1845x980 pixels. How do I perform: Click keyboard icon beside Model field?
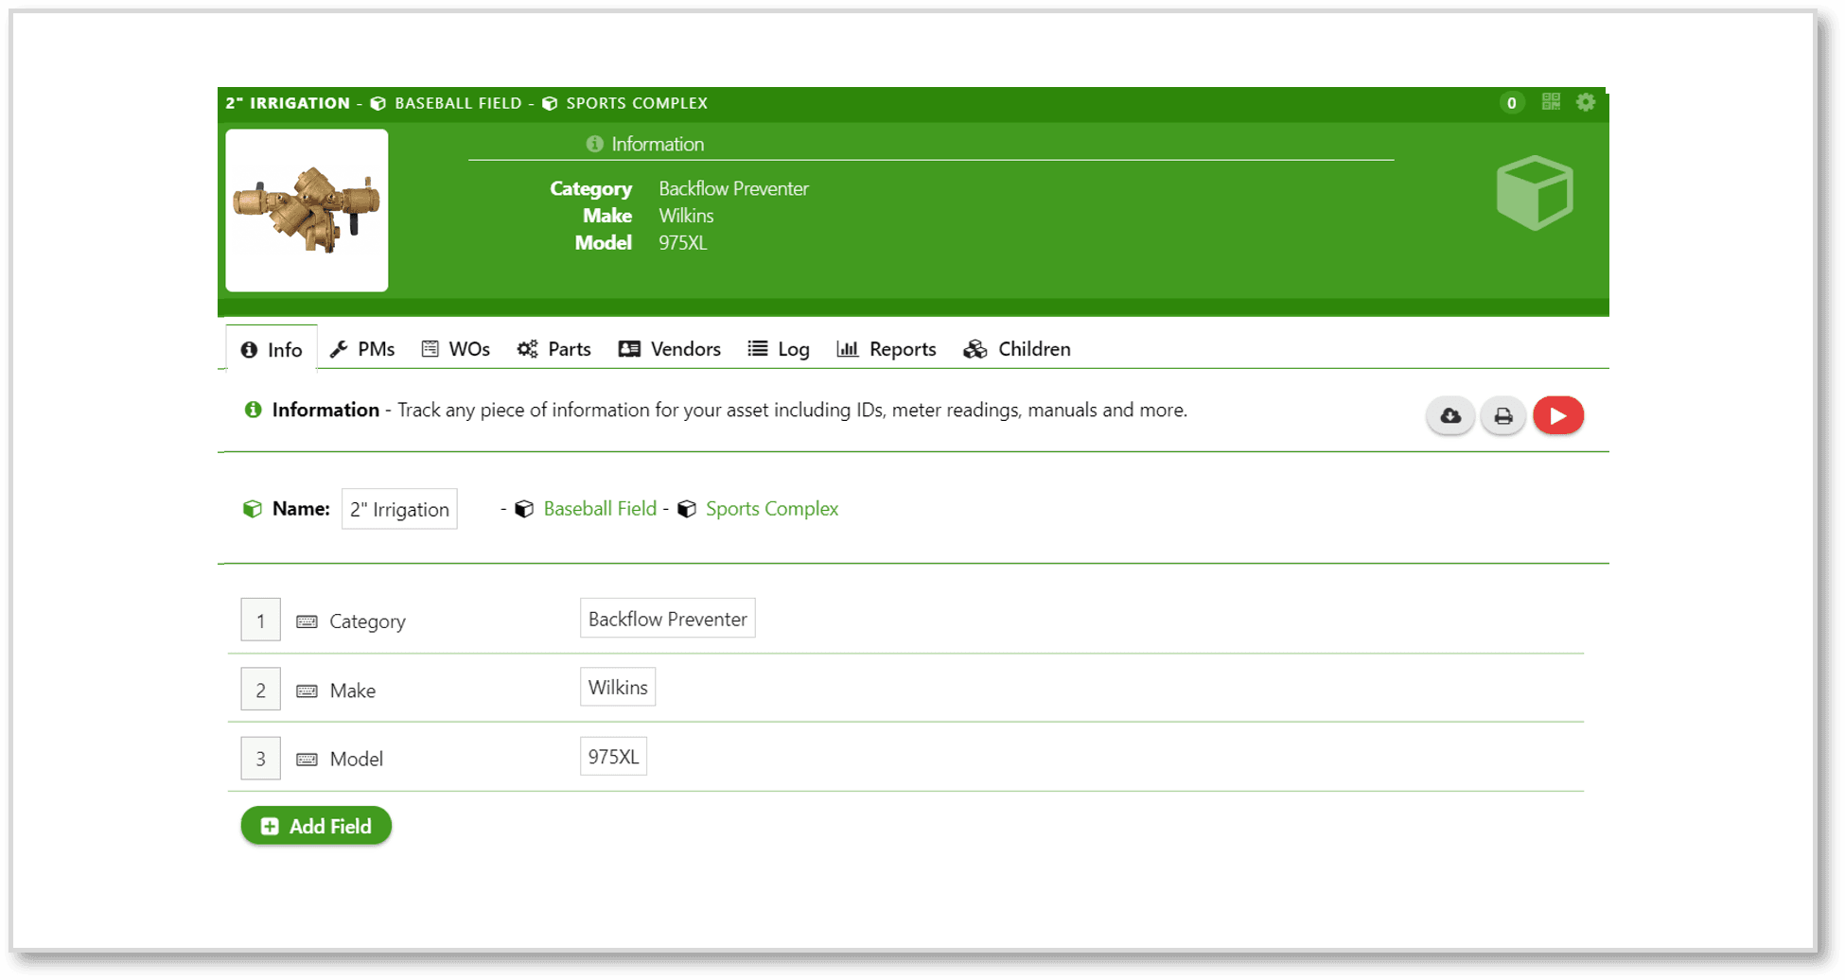click(x=307, y=759)
